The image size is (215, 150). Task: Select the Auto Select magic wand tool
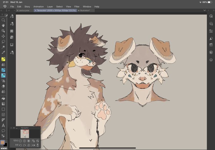click(x=3, y=47)
